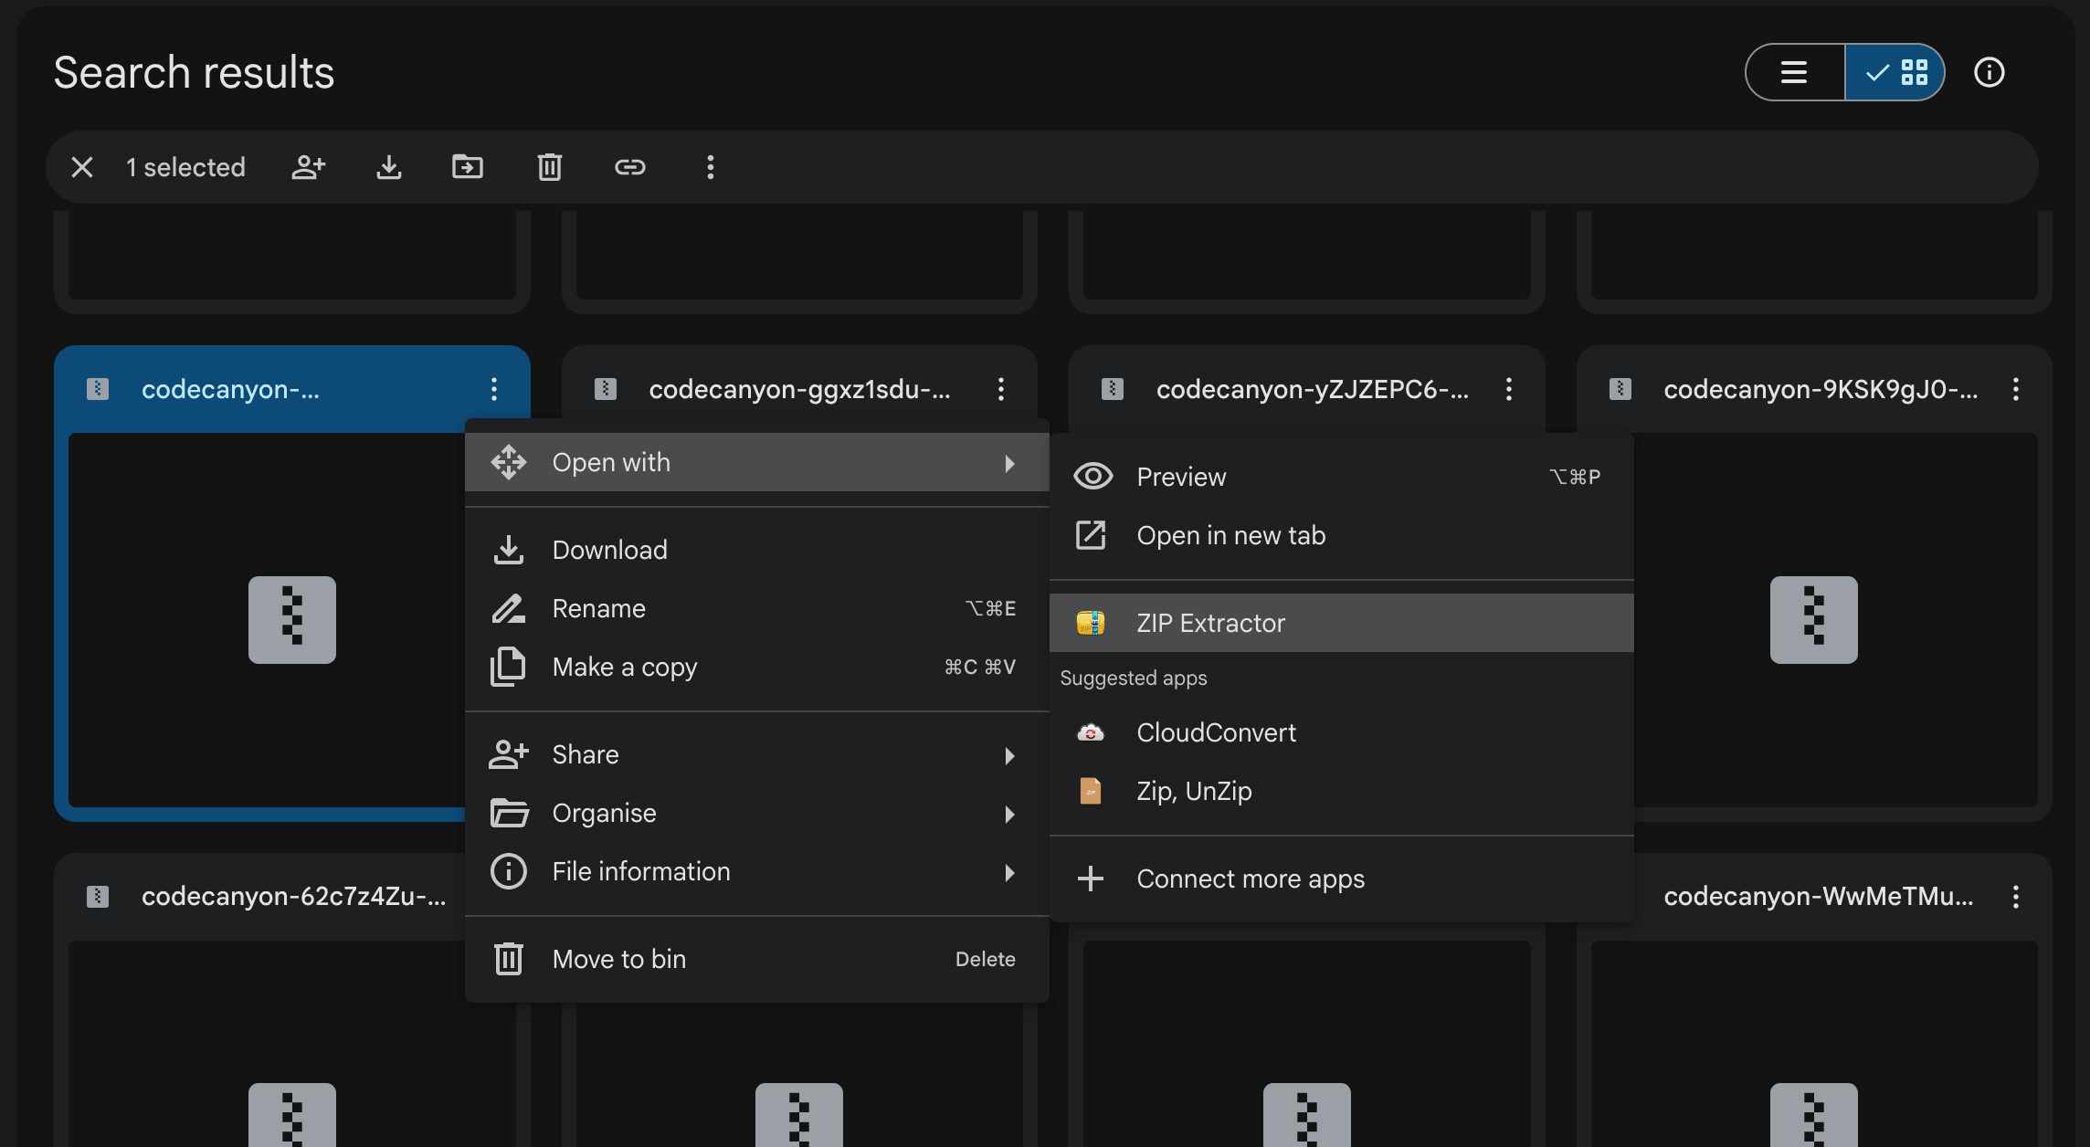Expand the Organise submenu
The height and width of the screenshot is (1147, 2090).
[x=757, y=813]
